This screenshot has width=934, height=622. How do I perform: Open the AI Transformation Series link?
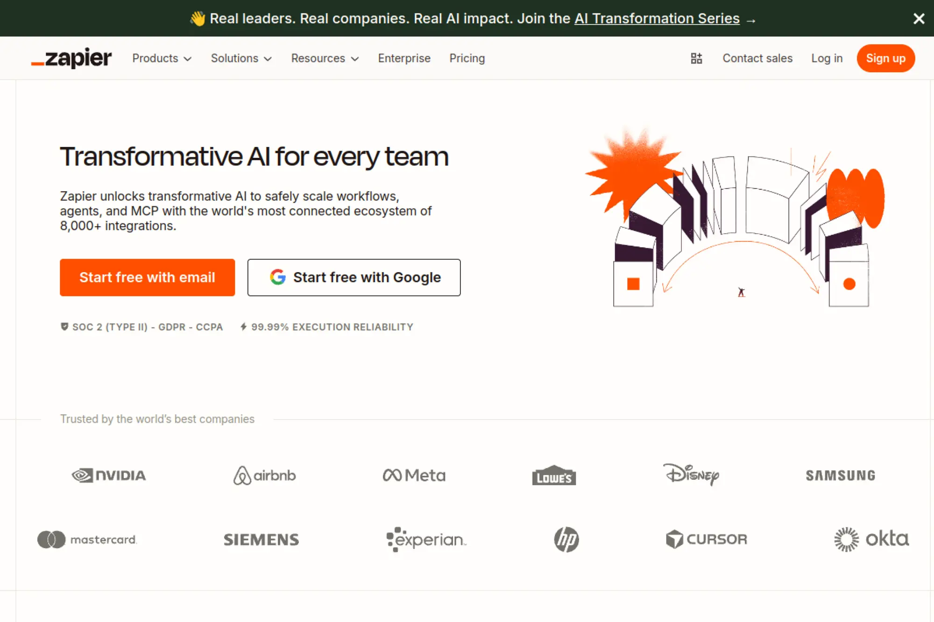657,18
